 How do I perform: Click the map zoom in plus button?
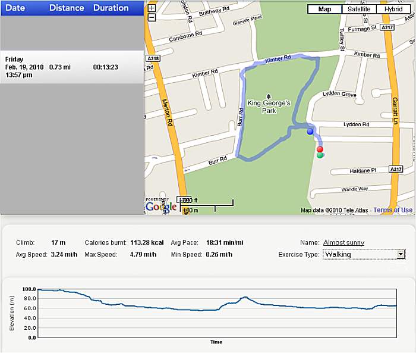pyautogui.click(x=152, y=8)
